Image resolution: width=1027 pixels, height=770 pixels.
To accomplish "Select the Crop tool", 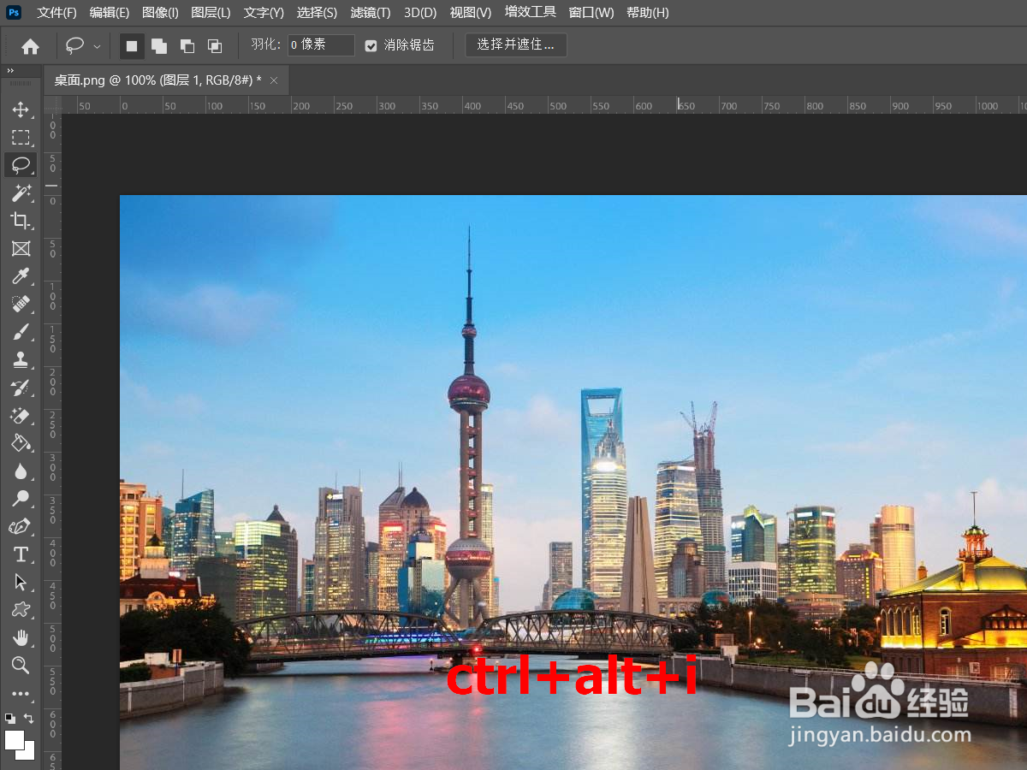I will pyautogui.click(x=21, y=221).
